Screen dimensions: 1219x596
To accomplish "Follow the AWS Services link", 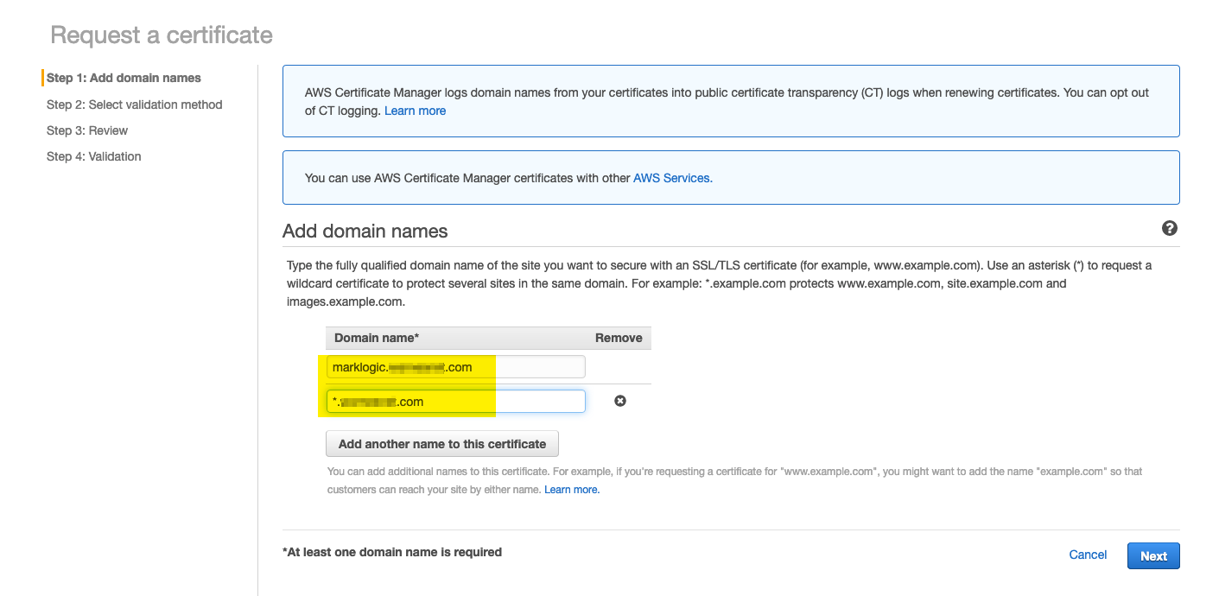I will [673, 178].
